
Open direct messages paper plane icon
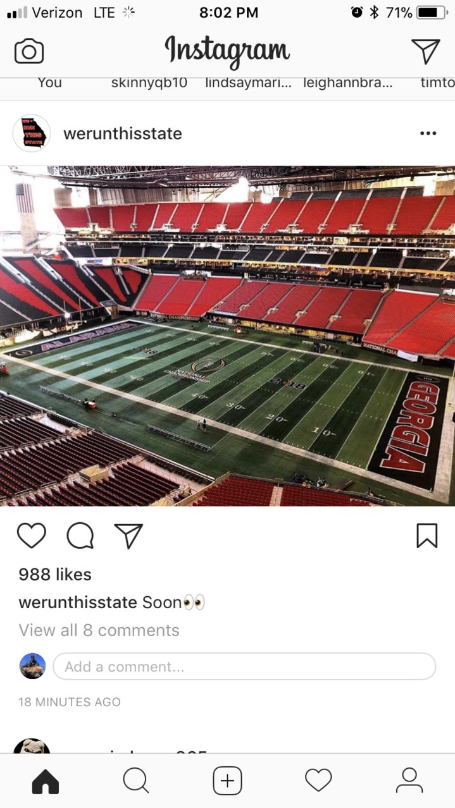point(425,51)
